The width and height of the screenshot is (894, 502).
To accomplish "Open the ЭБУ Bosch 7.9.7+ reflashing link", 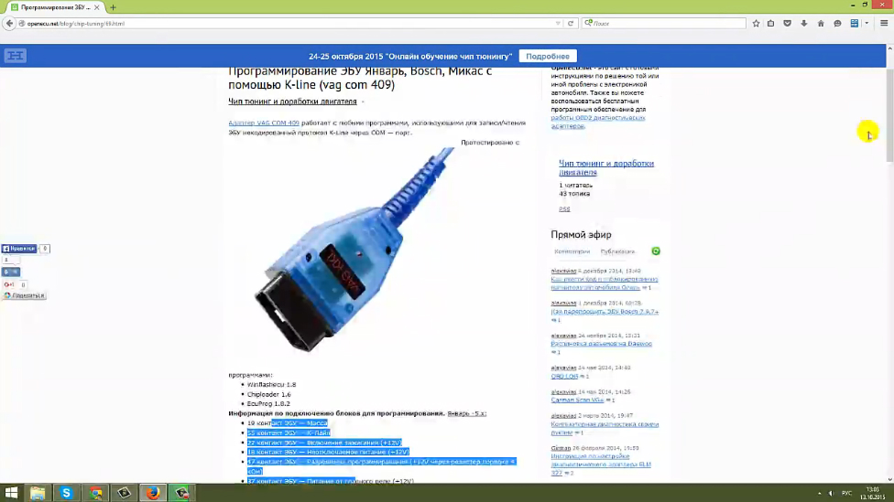I will tap(605, 312).
